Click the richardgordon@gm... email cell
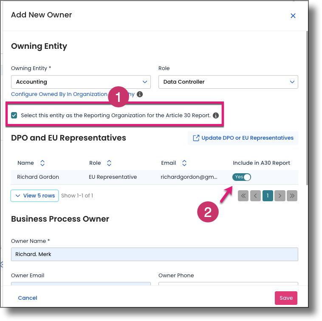 [x=189, y=177]
